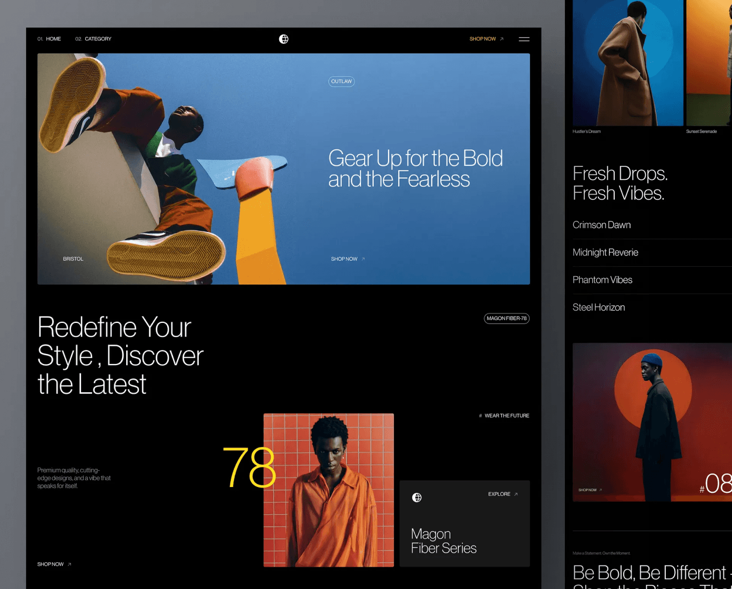The width and height of the screenshot is (732, 589).
Task: Open the hamburger menu in the header
Action: (524, 39)
